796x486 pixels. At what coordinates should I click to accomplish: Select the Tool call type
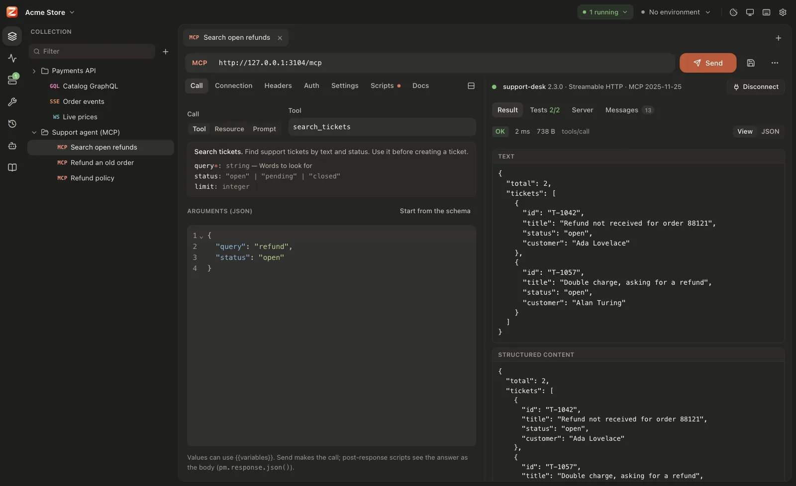pos(199,129)
